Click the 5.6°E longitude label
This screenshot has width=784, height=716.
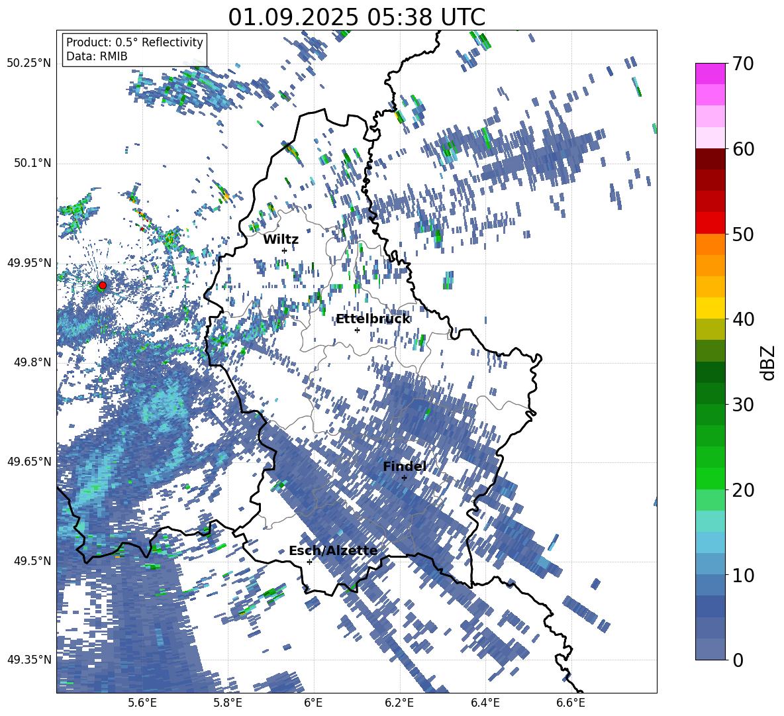point(142,703)
